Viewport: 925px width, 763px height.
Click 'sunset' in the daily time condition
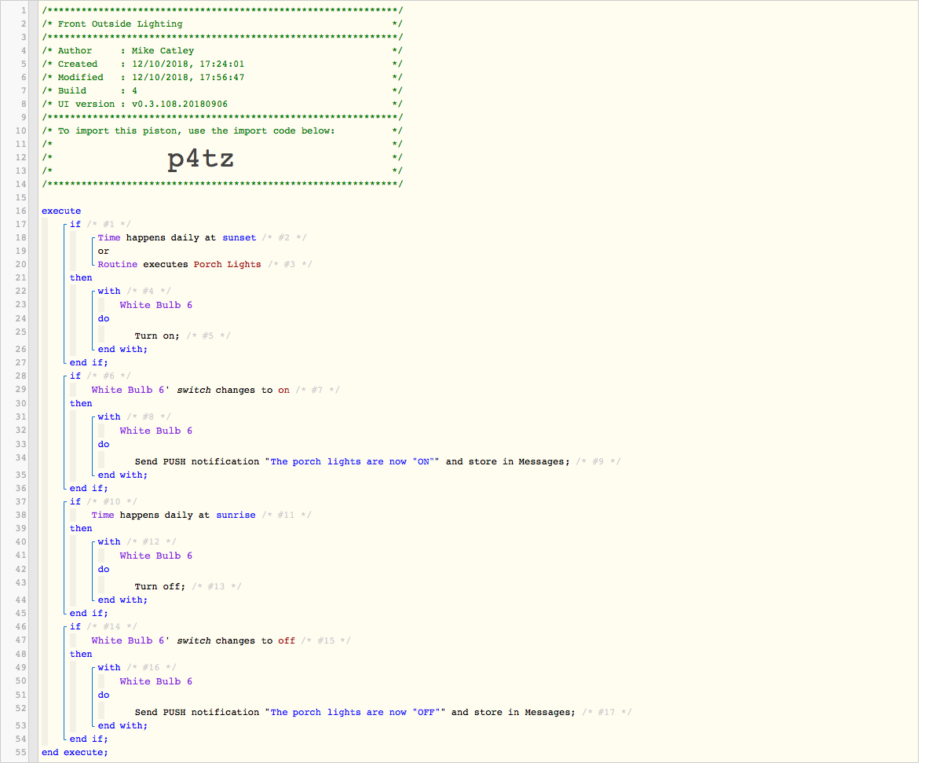coord(239,237)
